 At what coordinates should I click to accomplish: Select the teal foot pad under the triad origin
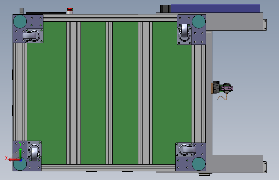tap(20, 164)
